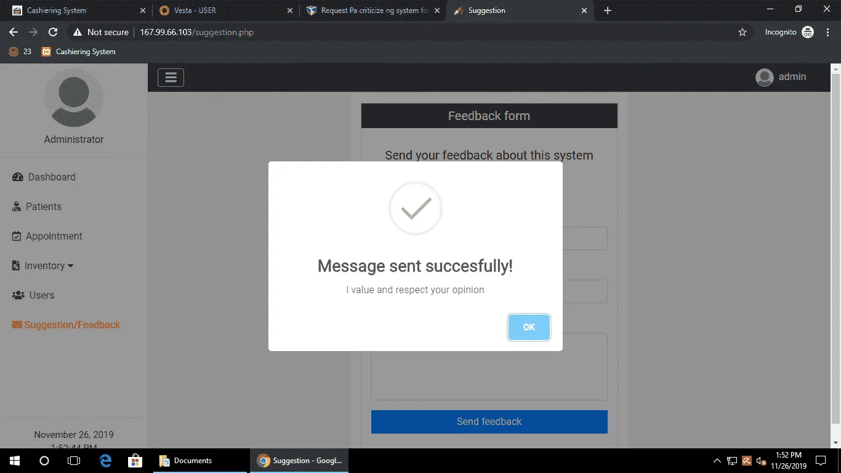Switch to the Vesta - USER tab
Viewport: 841px width, 473px height.
225,10
